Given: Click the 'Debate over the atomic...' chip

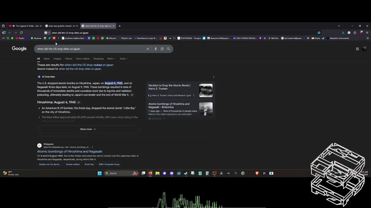Looking at the screenshot, I should tap(50, 164).
